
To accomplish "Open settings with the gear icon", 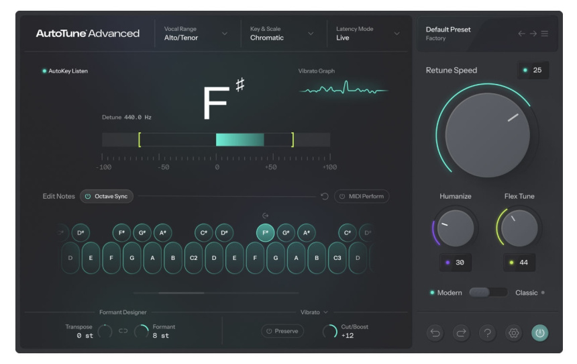I will 514,333.
